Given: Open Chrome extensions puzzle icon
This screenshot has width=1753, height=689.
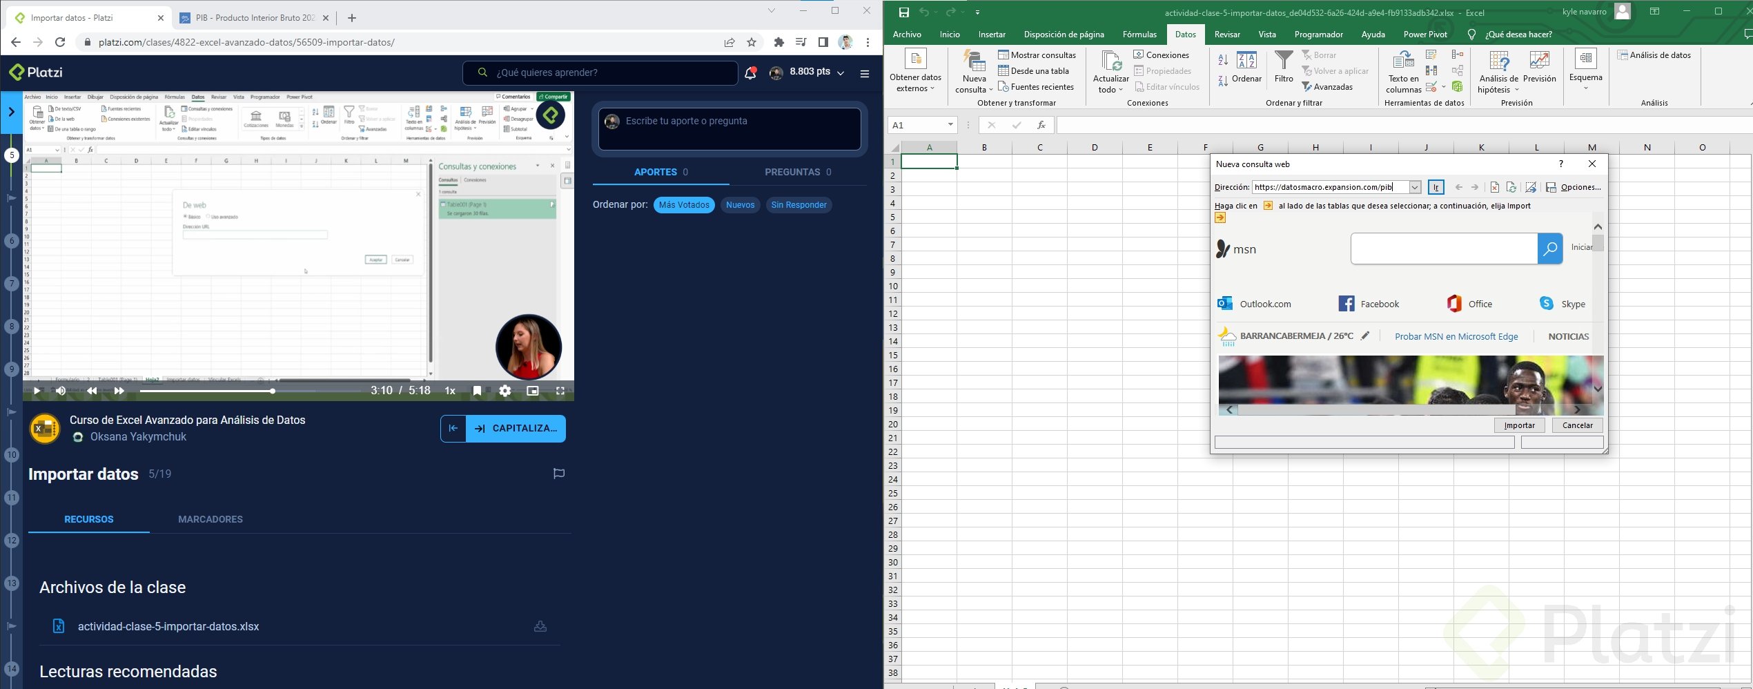Looking at the screenshot, I should pos(779,42).
